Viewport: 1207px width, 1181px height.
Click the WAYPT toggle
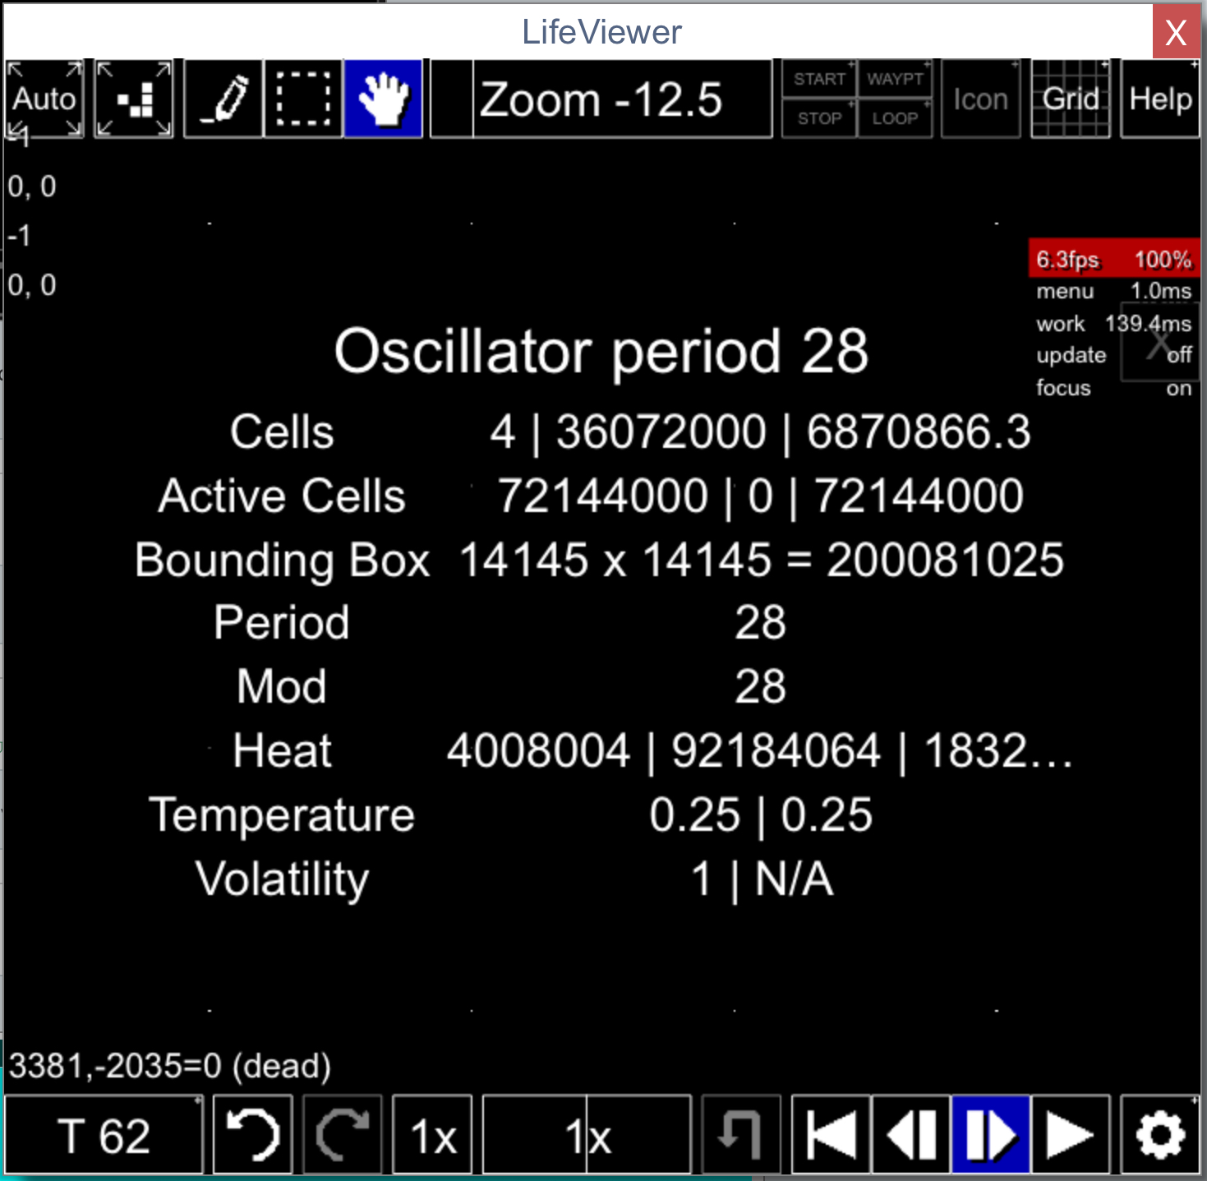click(x=895, y=79)
